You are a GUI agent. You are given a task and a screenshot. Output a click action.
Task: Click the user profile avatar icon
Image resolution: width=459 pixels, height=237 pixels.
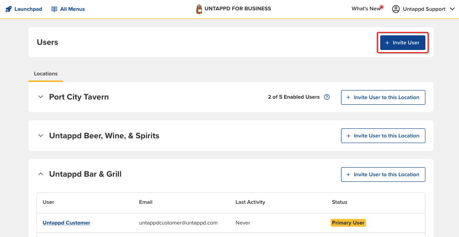click(396, 9)
